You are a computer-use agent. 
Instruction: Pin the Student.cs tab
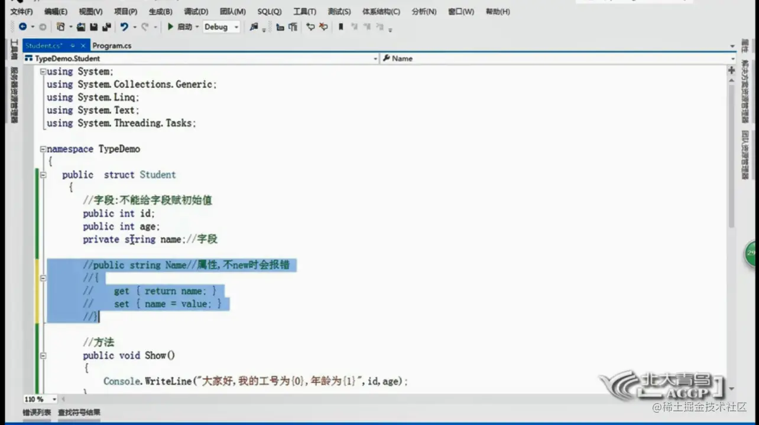(73, 45)
